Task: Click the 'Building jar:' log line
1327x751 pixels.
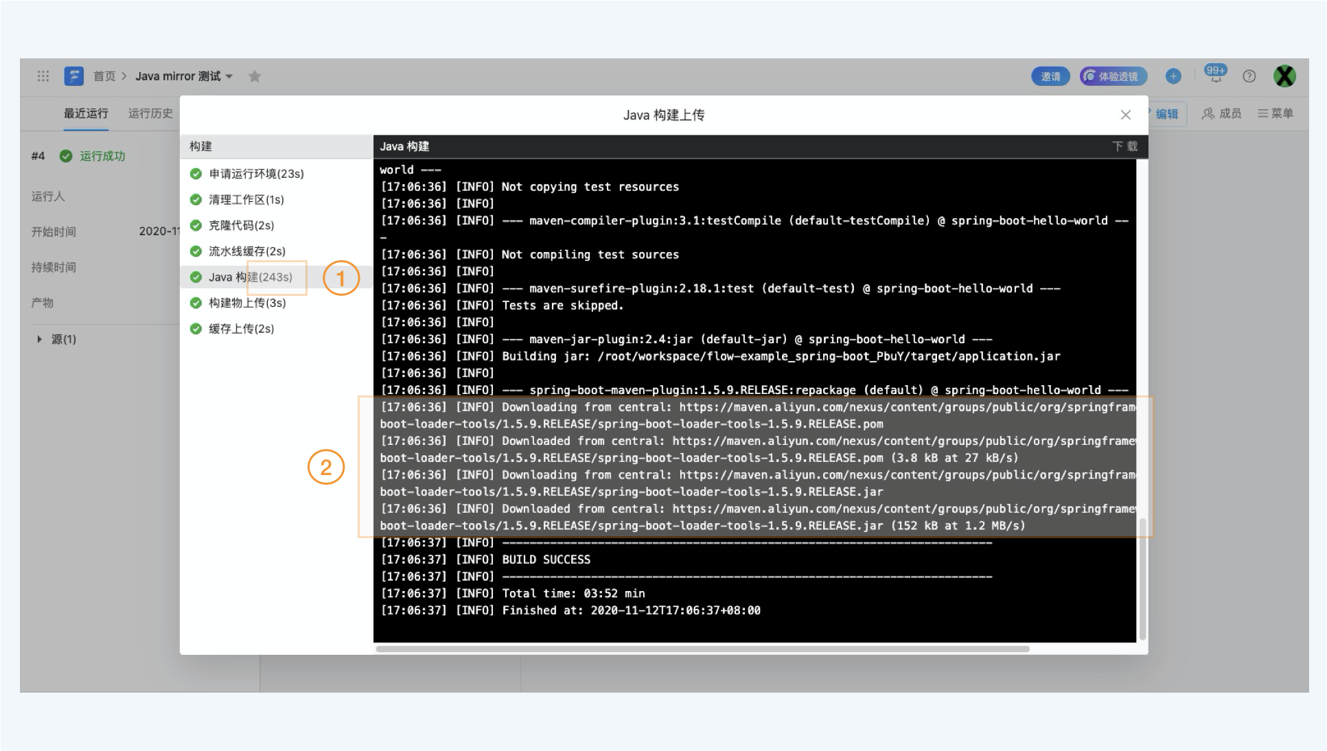Action: (x=720, y=356)
